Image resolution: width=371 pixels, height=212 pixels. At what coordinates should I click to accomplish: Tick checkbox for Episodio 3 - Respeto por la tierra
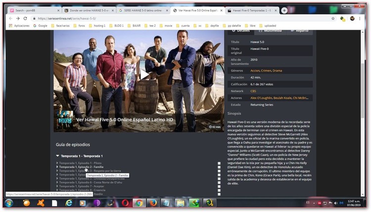coord(219,171)
